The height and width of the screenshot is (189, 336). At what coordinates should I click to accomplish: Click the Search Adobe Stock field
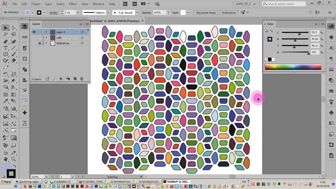tap(283, 4)
